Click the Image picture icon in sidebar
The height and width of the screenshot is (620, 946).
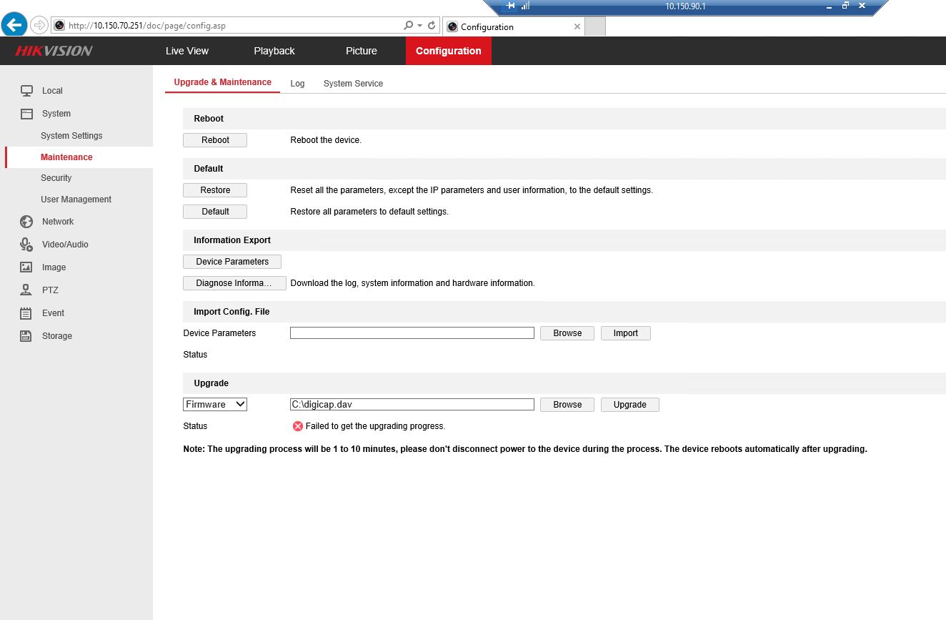(x=26, y=267)
